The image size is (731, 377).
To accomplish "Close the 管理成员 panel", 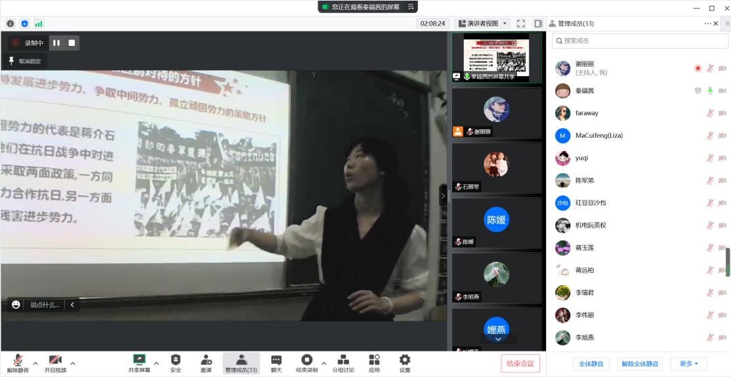I will tap(716, 24).
